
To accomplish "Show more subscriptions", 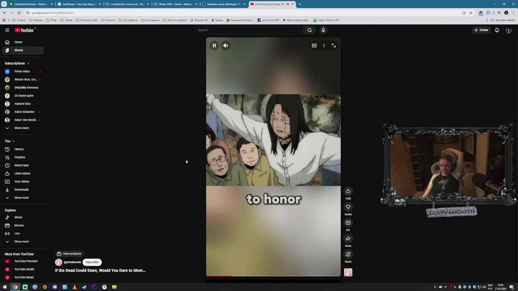I will (22, 128).
